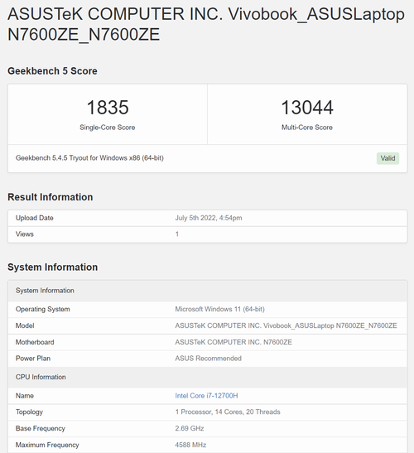Select the 2.69 GHz value
Image resolution: width=414 pixels, height=453 pixels.
(x=190, y=428)
